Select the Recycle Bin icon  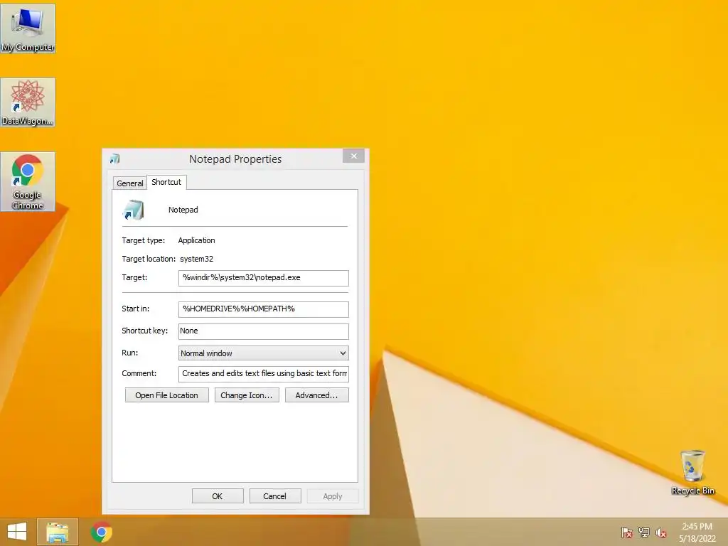692,472
